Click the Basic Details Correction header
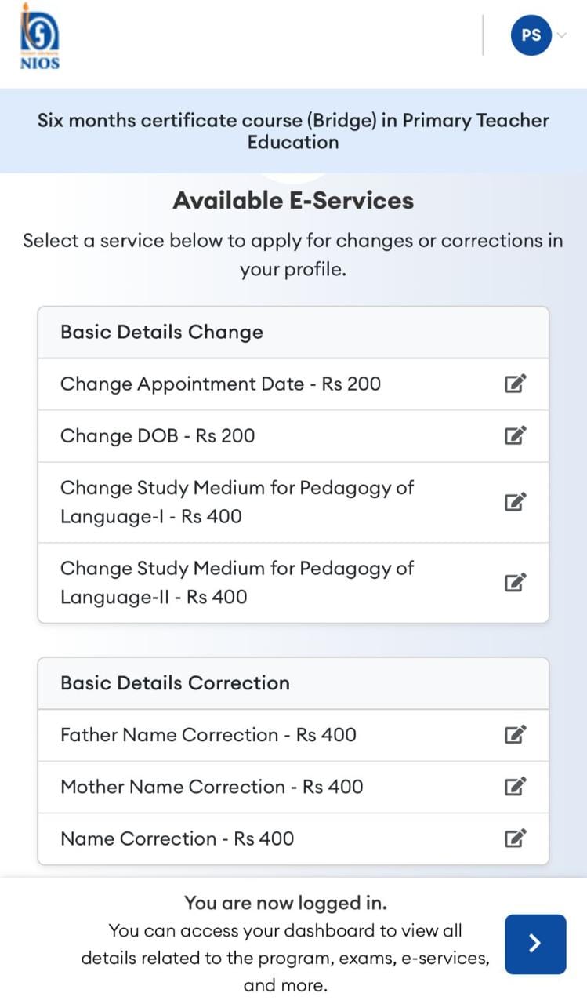 pos(175,682)
